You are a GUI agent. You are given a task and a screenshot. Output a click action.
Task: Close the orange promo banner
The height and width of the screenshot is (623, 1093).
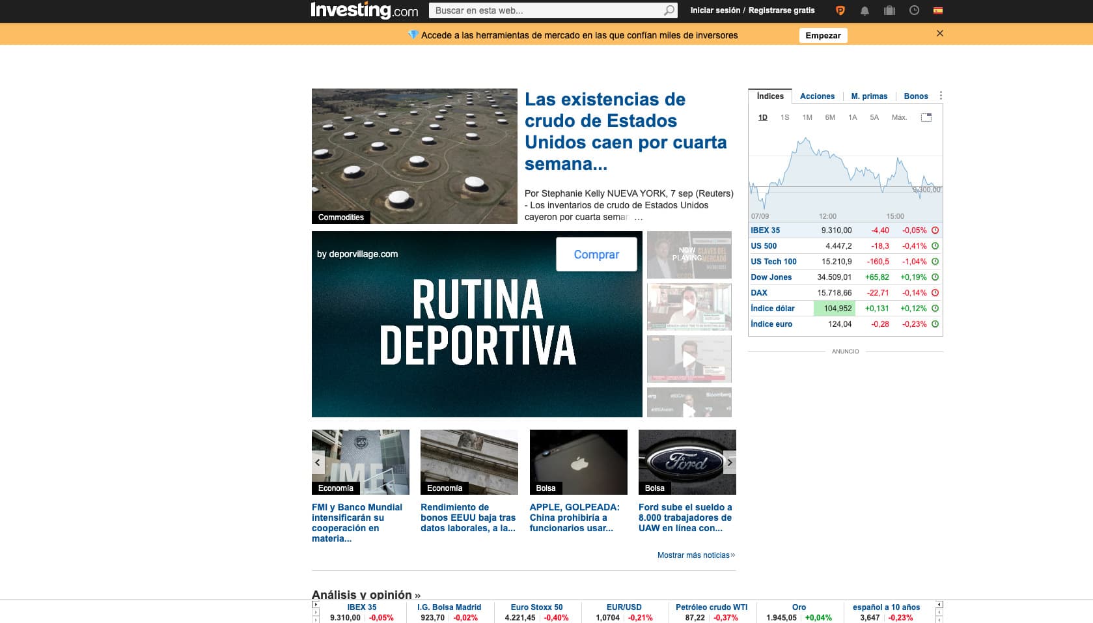(x=939, y=33)
